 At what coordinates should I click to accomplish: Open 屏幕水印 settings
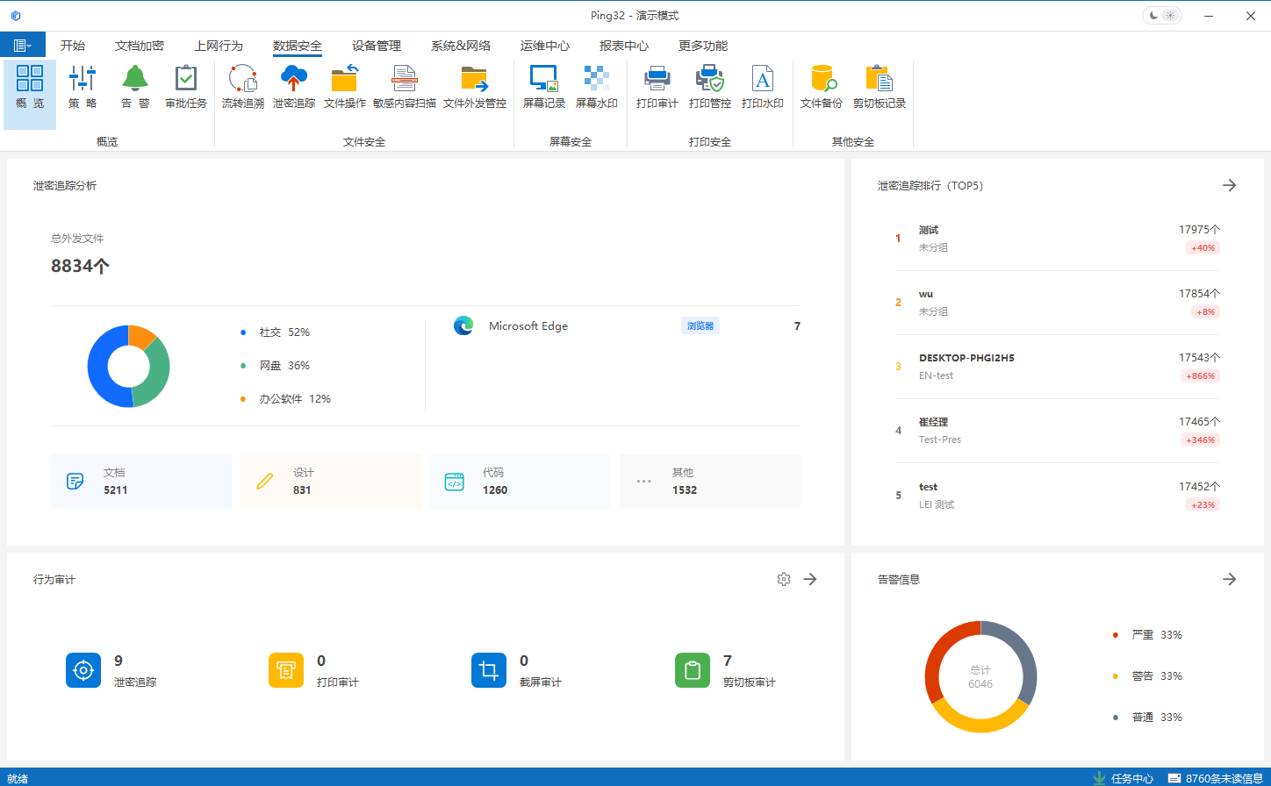pos(596,87)
